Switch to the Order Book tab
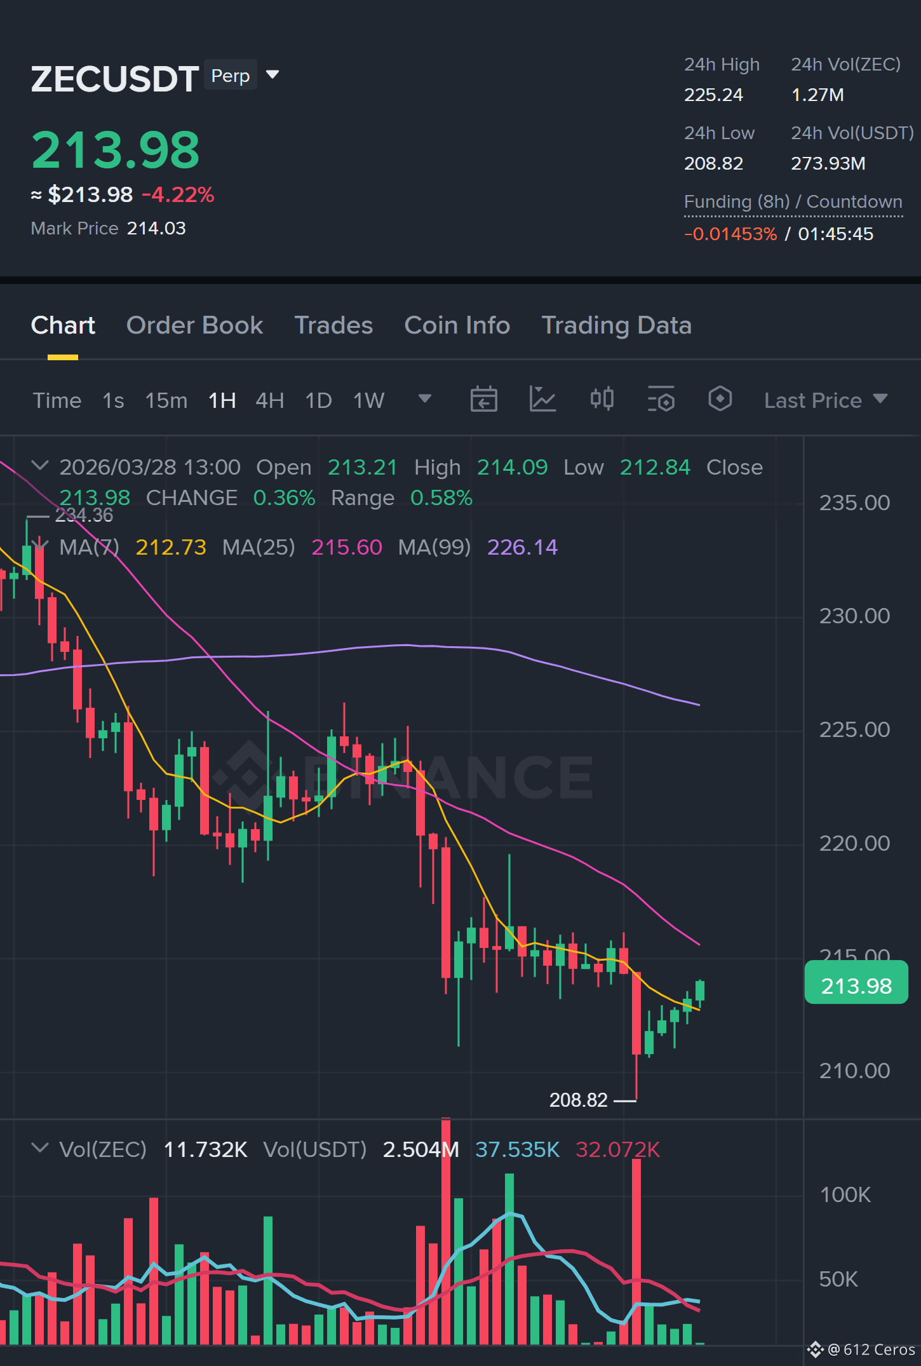Image resolution: width=921 pixels, height=1366 pixels. (194, 325)
